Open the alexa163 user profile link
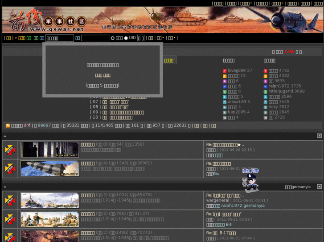 (237, 102)
